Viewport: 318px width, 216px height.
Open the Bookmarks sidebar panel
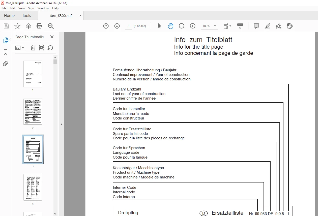(x=6, y=52)
